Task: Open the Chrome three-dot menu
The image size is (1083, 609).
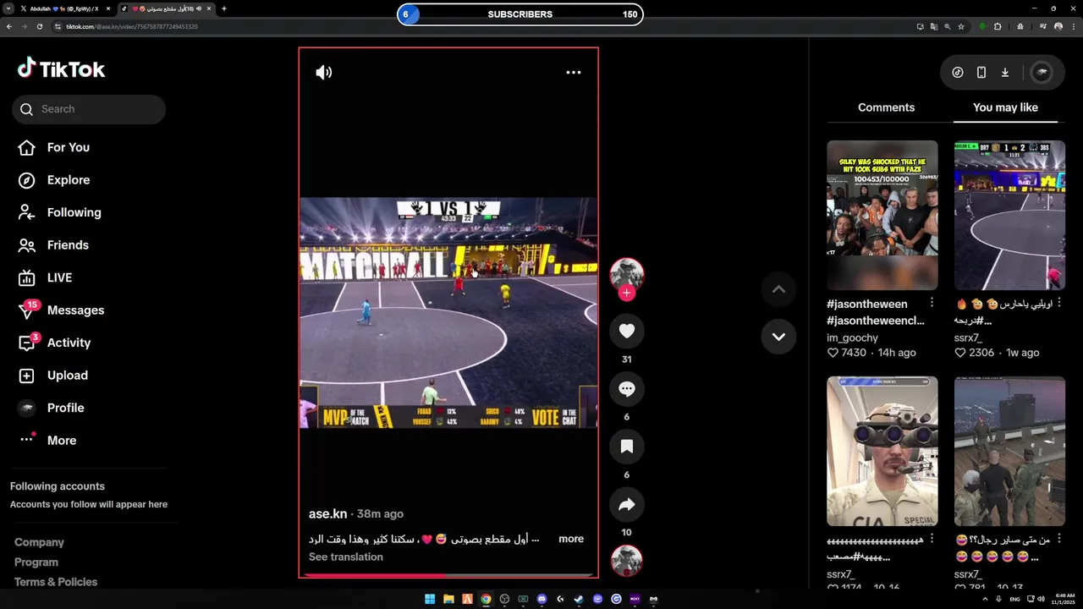Action: pyautogui.click(x=1073, y=26)
